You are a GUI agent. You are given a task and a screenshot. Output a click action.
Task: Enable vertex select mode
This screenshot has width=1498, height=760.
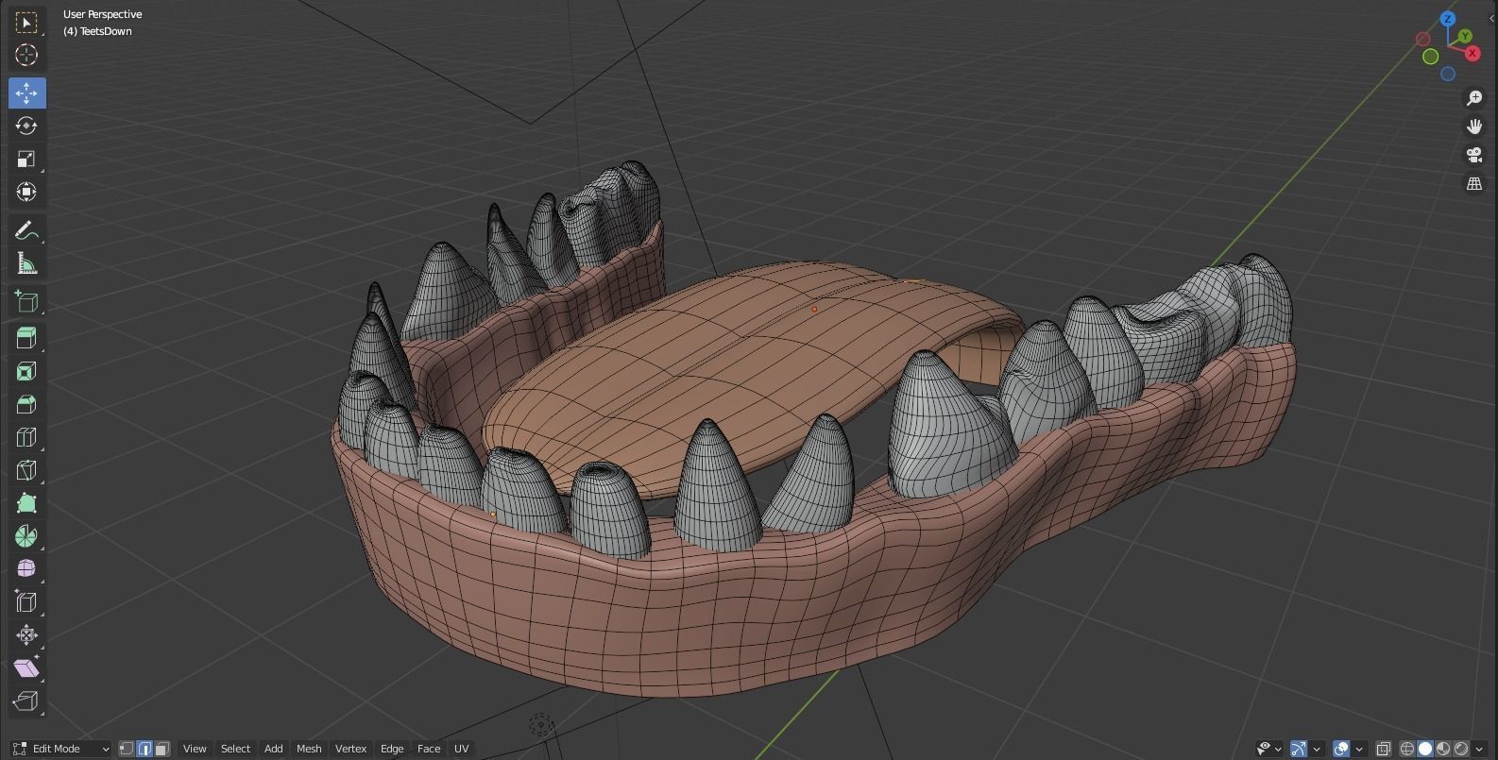click(x=127, y=749)
